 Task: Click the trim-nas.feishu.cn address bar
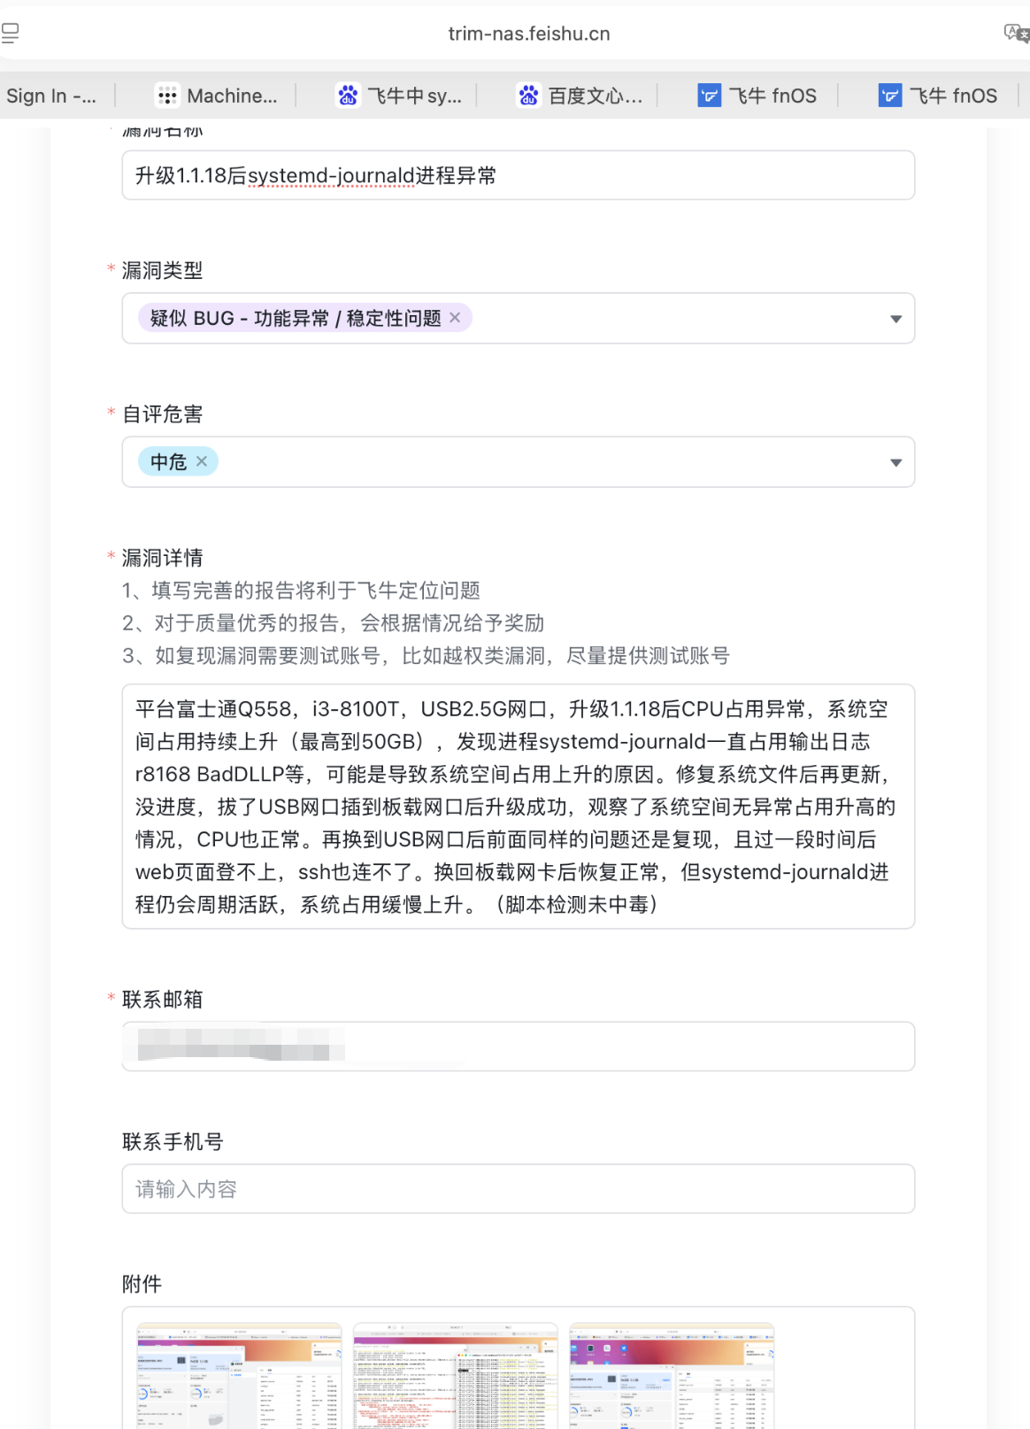[x=528, y=34]
